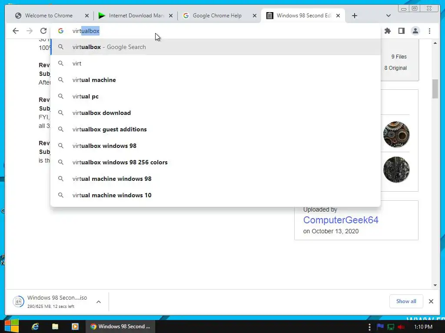445x333 pixels.
Task: Open File Explorer from taskbar
Action: (55, 326)
